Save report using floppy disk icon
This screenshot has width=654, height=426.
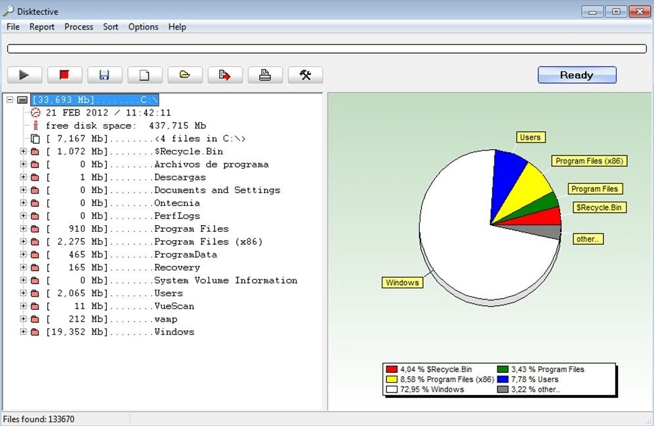[104, 75]
